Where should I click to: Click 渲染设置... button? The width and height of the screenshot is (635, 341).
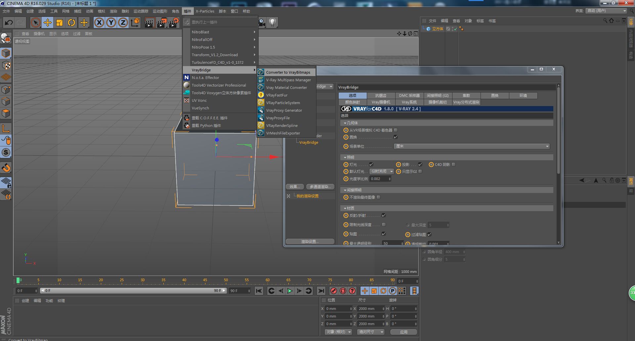pyautogui.click(x=310, y=242)
